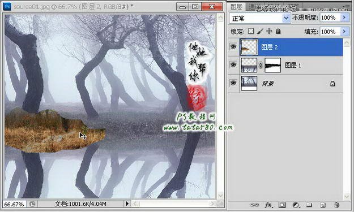Select 图层 1 layer thumbnail
Viewport: 354px width, 212px height.
[249, 65]
